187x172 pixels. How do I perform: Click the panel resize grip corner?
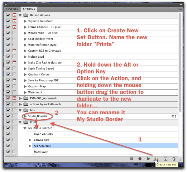click(x=181, y=160)
